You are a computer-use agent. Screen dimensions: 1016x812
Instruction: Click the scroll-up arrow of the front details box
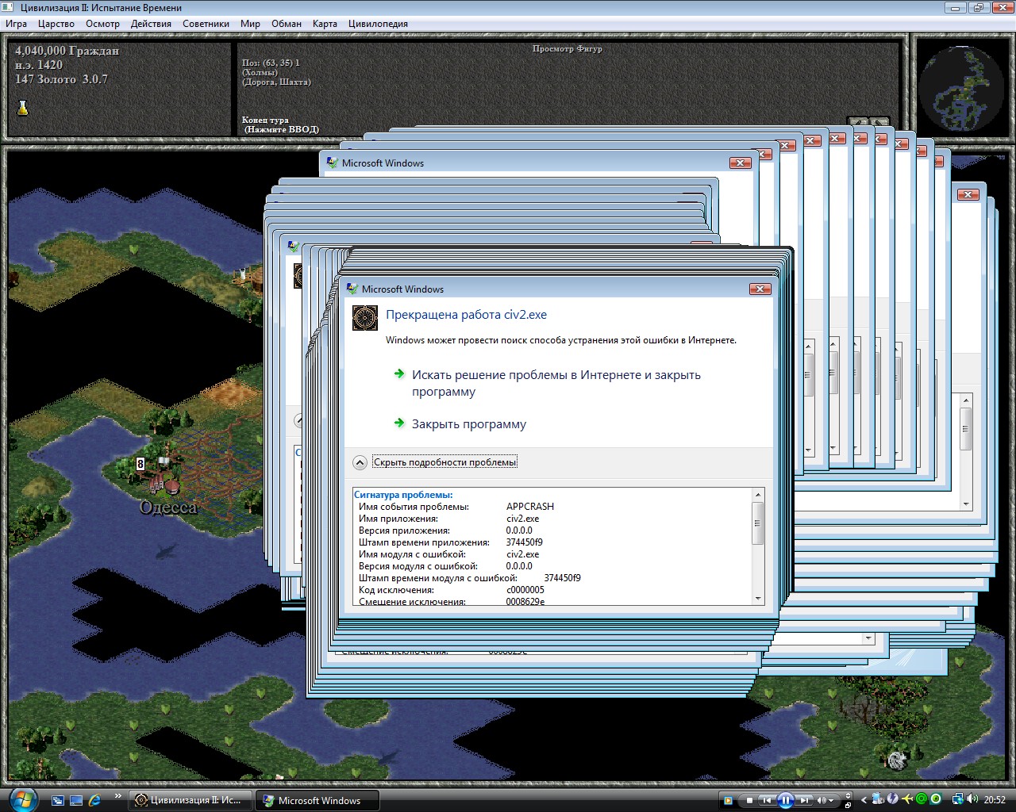(758, 495)
